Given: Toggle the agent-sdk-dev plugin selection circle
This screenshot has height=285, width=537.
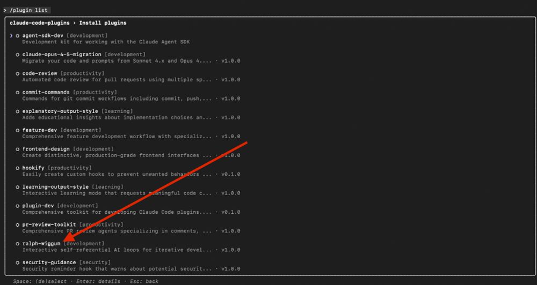Looking at the screenshot, I should click(18, 36).
